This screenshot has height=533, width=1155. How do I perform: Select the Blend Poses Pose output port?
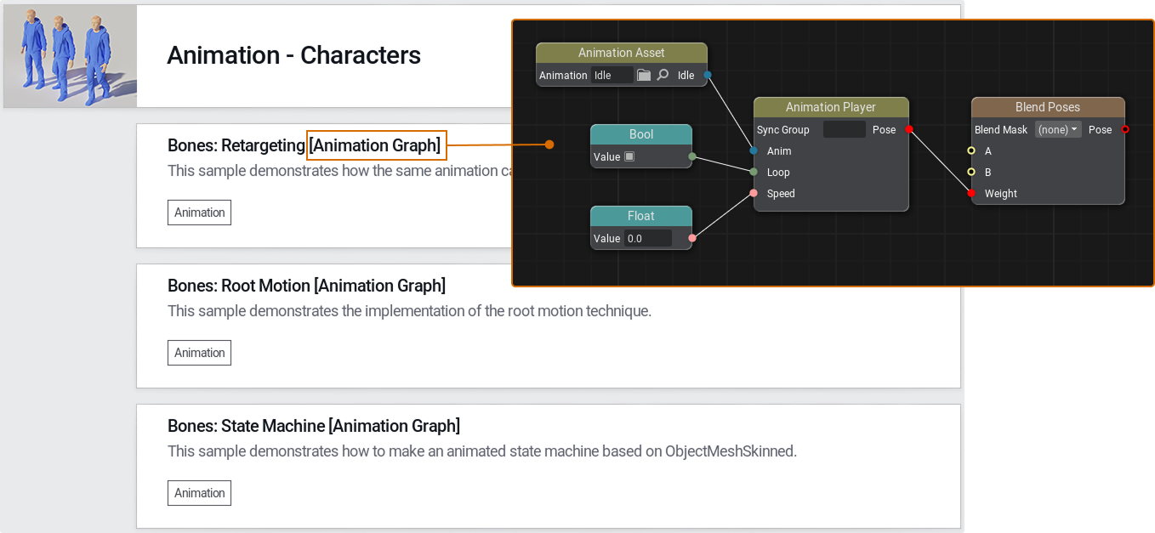[x=1125, y=129]
